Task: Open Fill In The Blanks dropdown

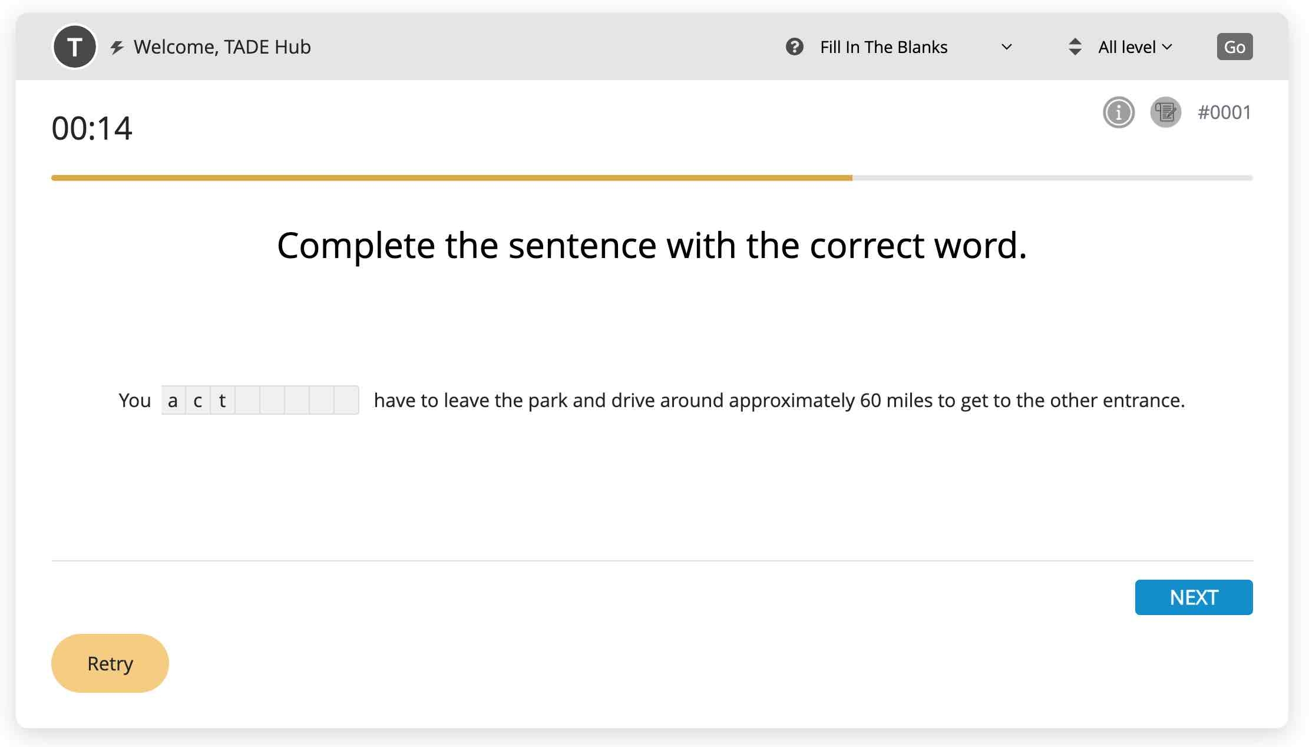Action: coord(884,47)
